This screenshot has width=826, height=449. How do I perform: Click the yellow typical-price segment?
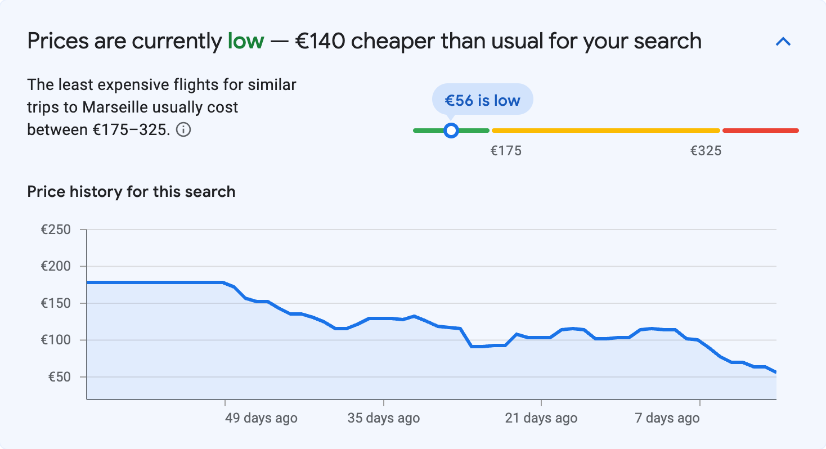coord(605,130)
